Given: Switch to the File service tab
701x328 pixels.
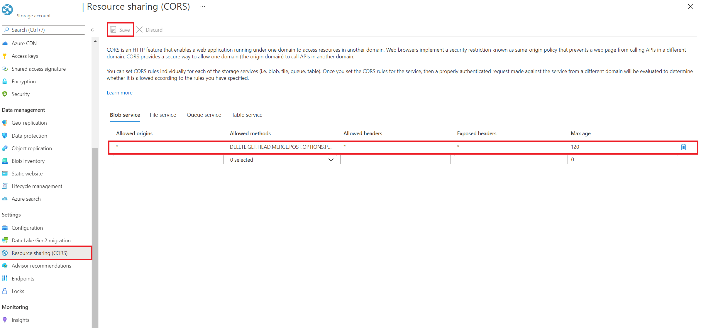Looking at the screenshot, I should pyautogui.click(x=163, y=115).
